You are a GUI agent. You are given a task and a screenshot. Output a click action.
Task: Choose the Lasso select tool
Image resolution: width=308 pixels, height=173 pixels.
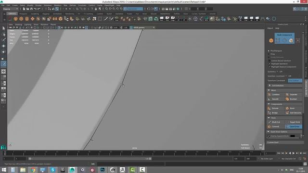coord(3,35)
